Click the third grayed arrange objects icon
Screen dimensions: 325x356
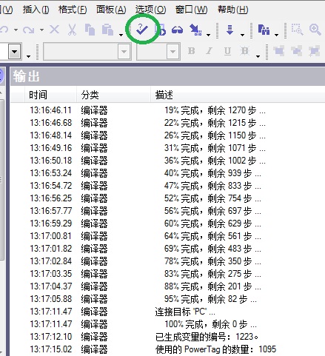[314, 51]
